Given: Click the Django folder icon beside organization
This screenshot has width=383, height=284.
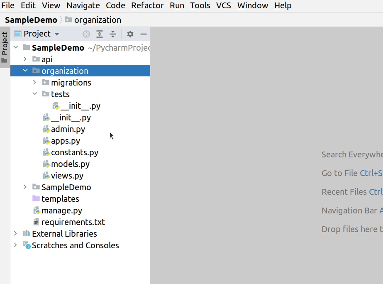Looking at the screenshot, I should pos(35,71).
